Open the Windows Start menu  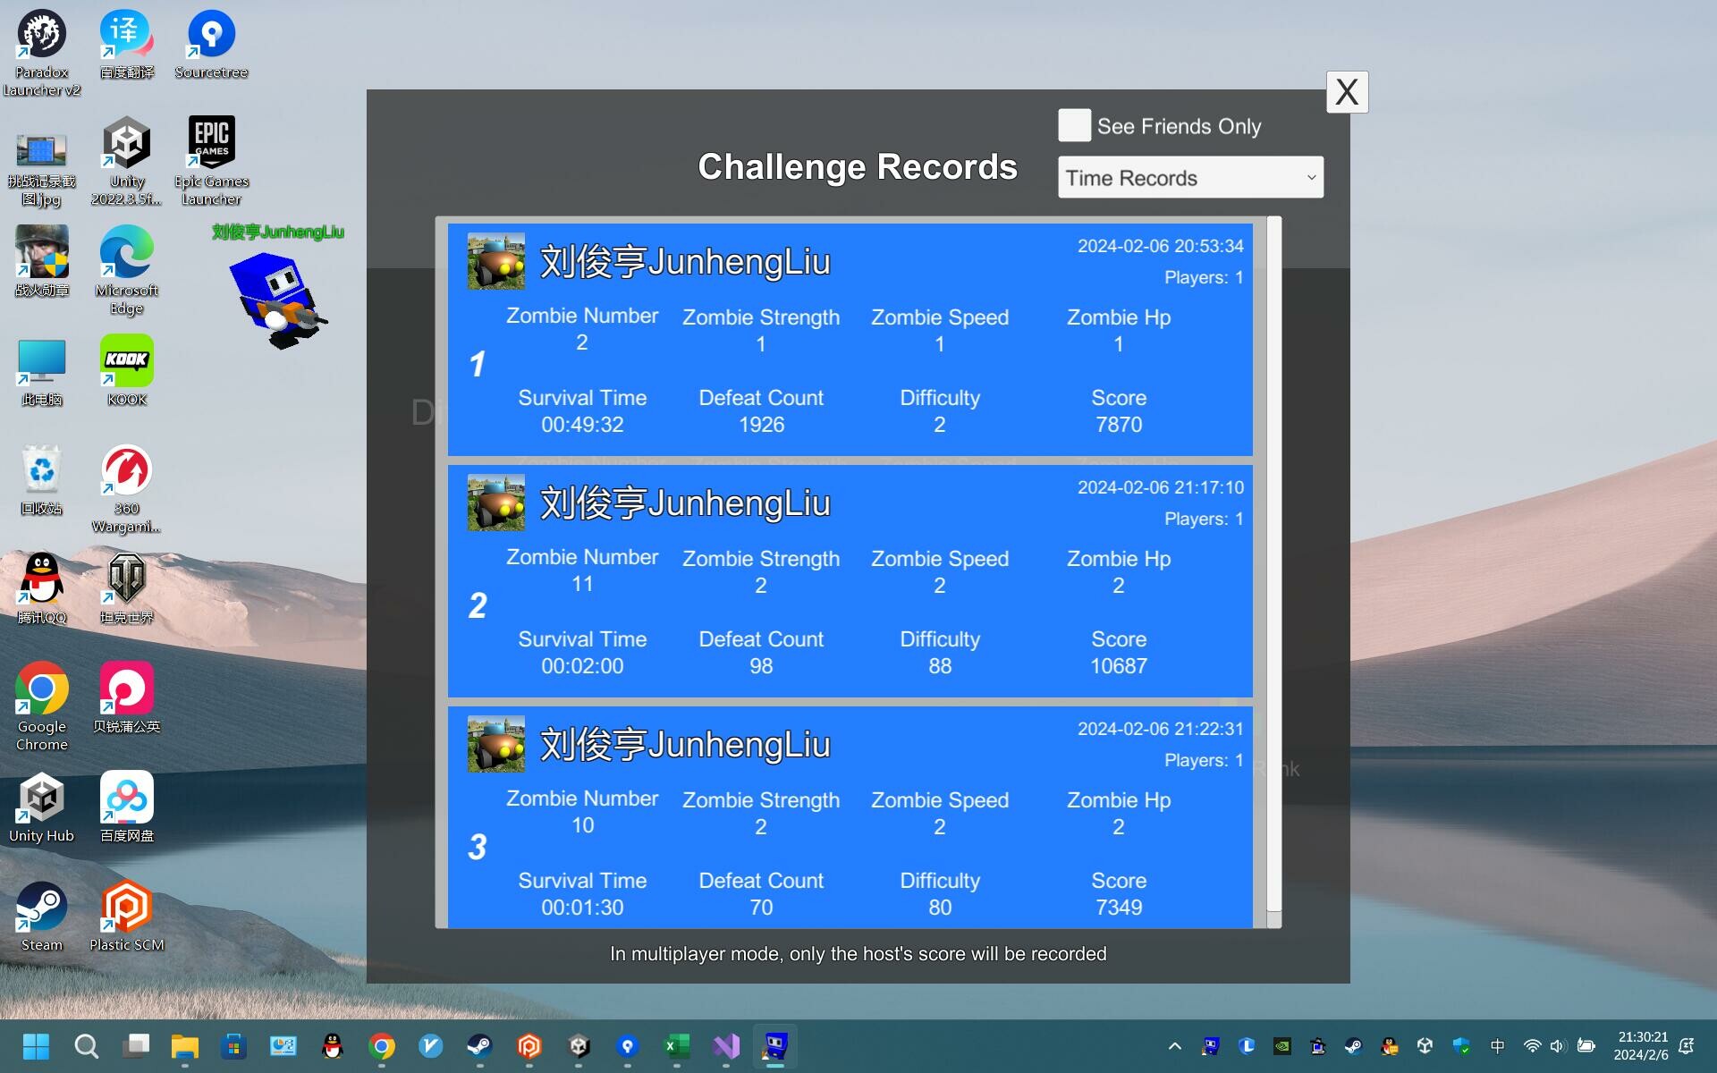coord(36,1046)
